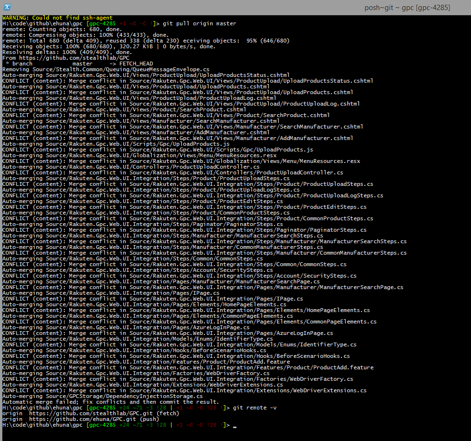Image resolution: width=471 pixels, height=441 pixels.
Task: Click the CONFLICT line for ProductAdd.feature
Action: click(188, 367)
